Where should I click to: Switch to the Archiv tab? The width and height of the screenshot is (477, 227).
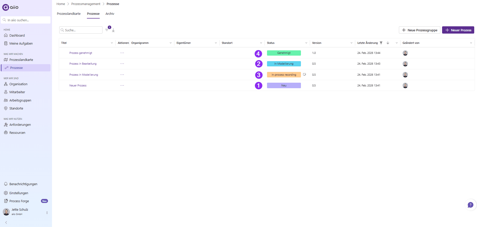pyautogui.click(x=110, y=14)
